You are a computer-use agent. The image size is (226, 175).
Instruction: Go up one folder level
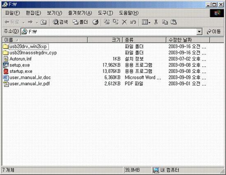pos(44,22)
